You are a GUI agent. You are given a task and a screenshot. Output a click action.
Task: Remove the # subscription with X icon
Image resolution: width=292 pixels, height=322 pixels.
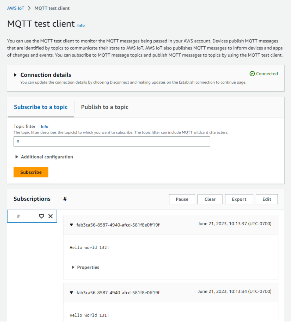click(x=51, y=216)
